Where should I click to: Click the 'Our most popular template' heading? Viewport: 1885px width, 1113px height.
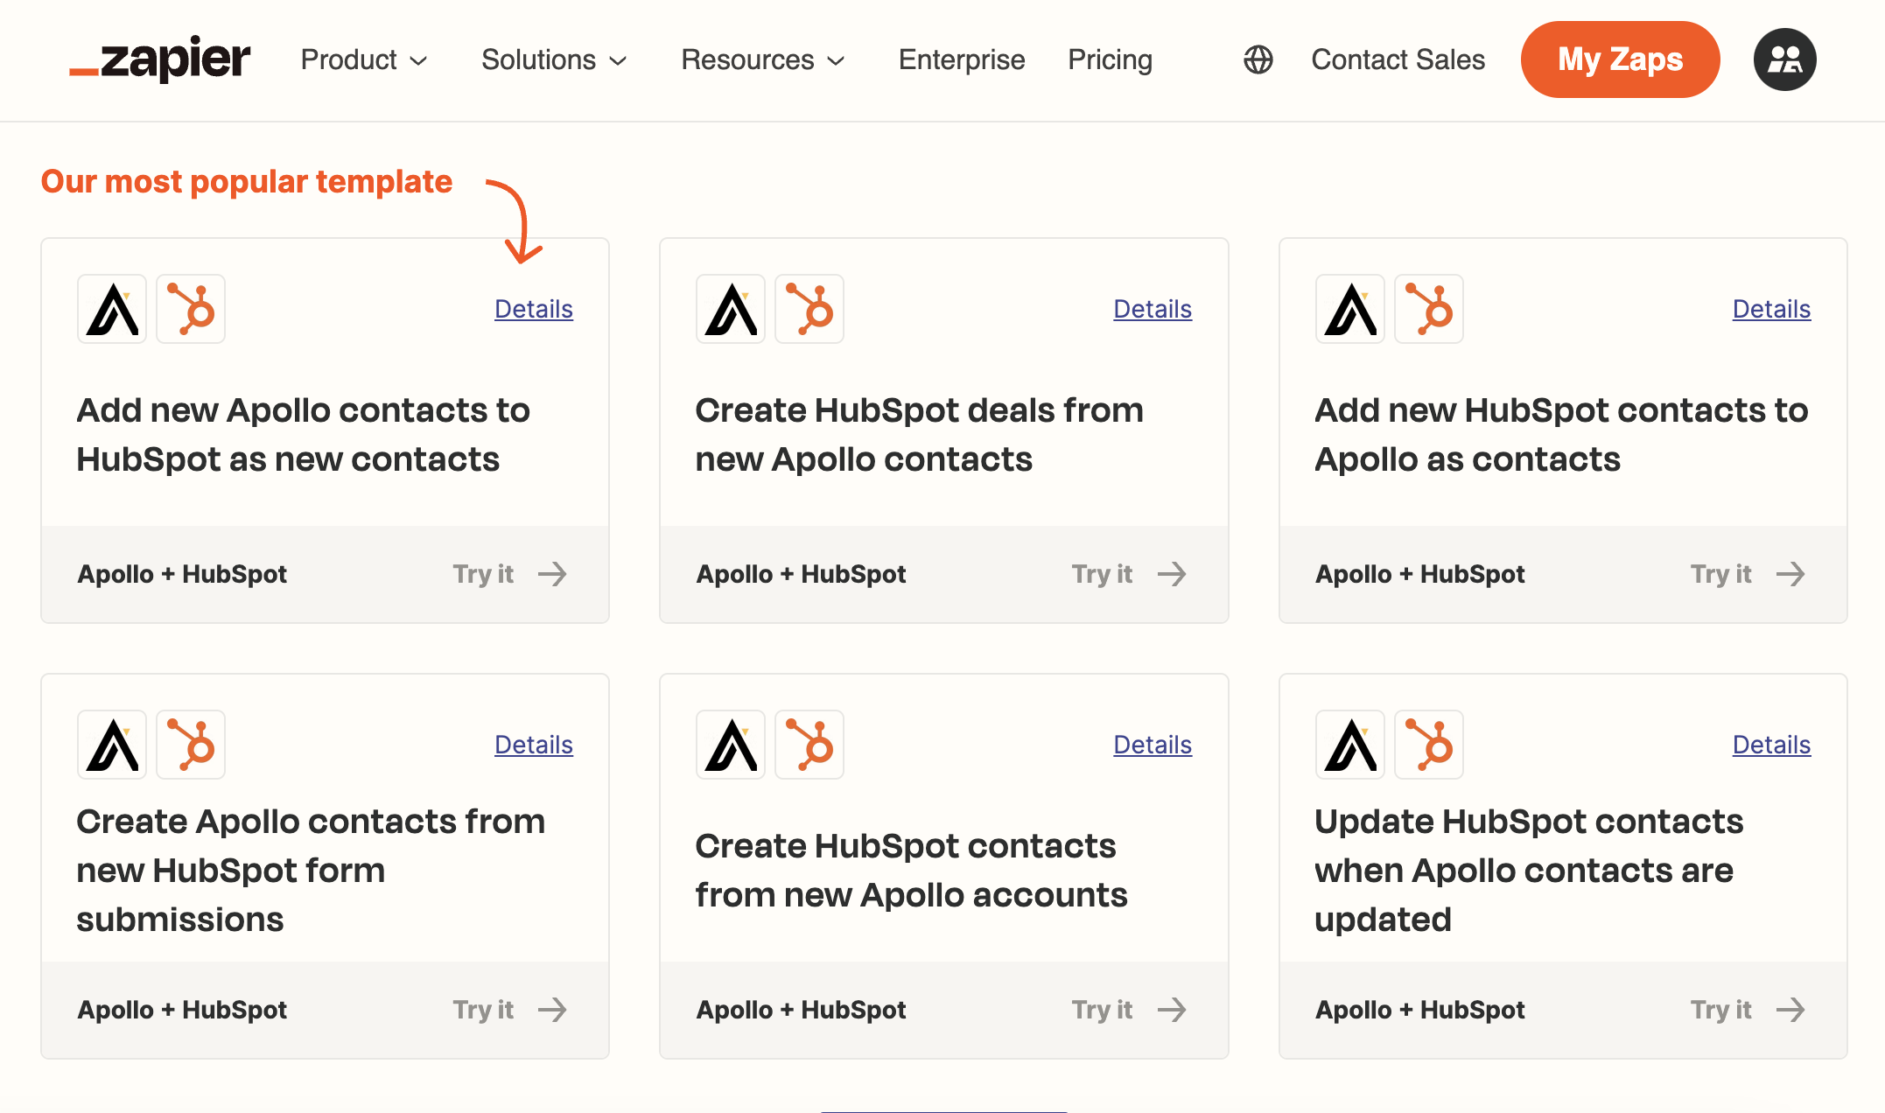pos(247,181)
